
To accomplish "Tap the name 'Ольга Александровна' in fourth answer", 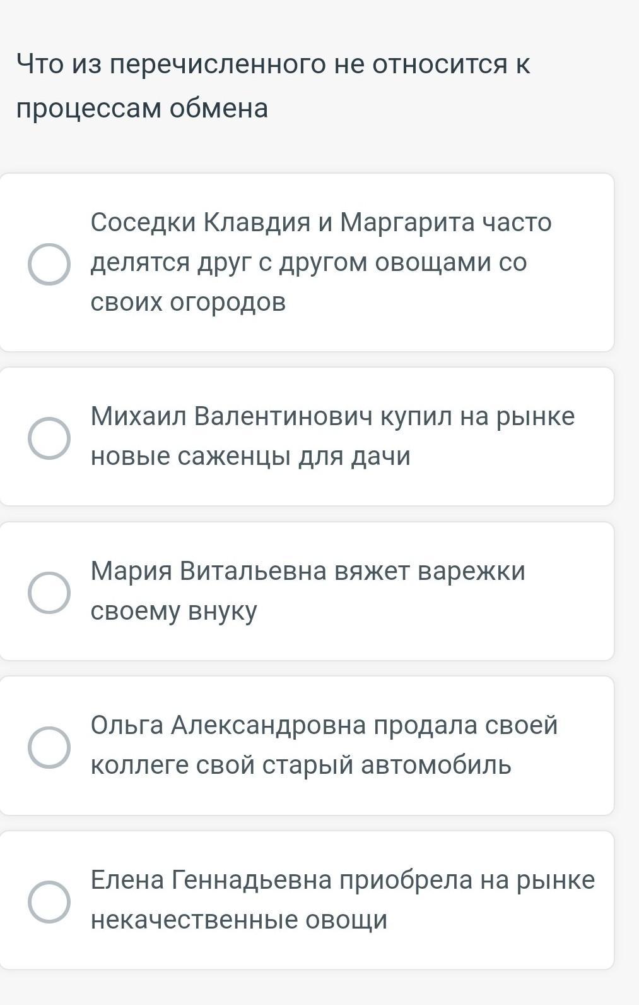I will [228, 725].
